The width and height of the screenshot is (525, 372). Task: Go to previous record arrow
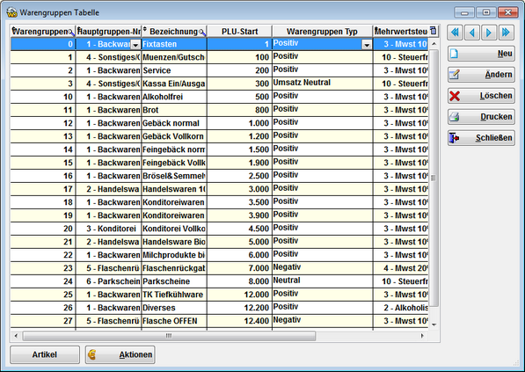point(472,33)
